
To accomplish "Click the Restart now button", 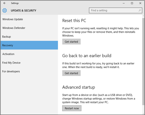I will (72, 108).
